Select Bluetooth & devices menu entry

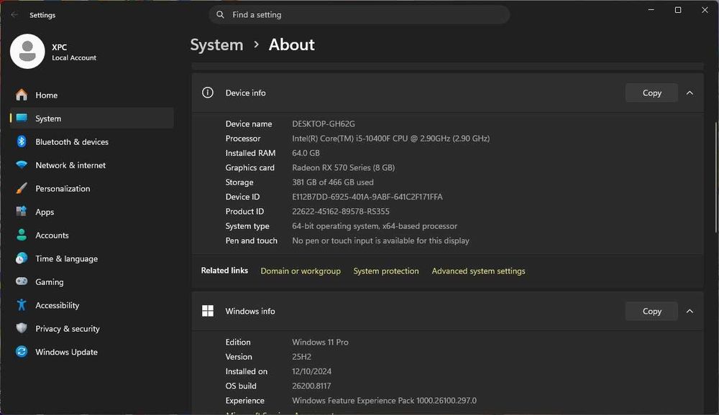tap(92, 141)
